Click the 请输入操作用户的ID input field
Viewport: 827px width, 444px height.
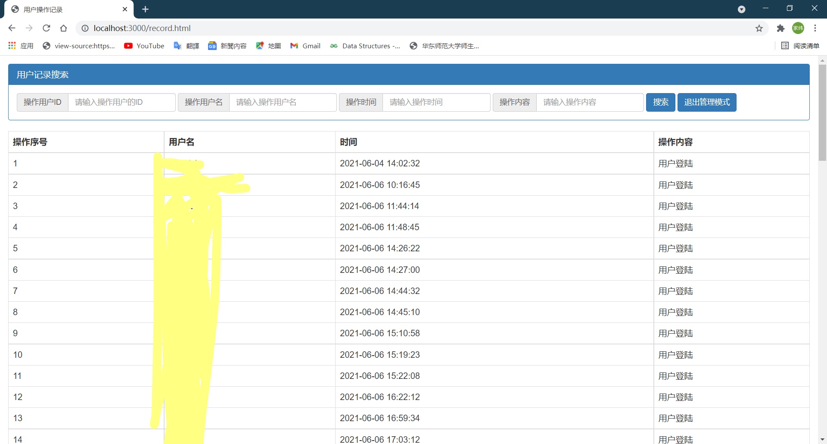pos(121,102)
